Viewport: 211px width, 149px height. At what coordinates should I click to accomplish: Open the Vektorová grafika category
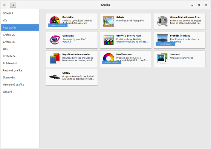tap(20, 84)
